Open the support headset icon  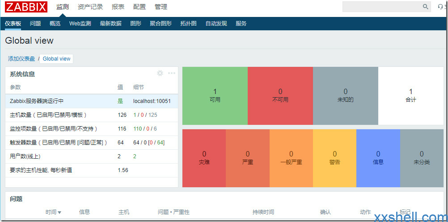click(441, 7)
